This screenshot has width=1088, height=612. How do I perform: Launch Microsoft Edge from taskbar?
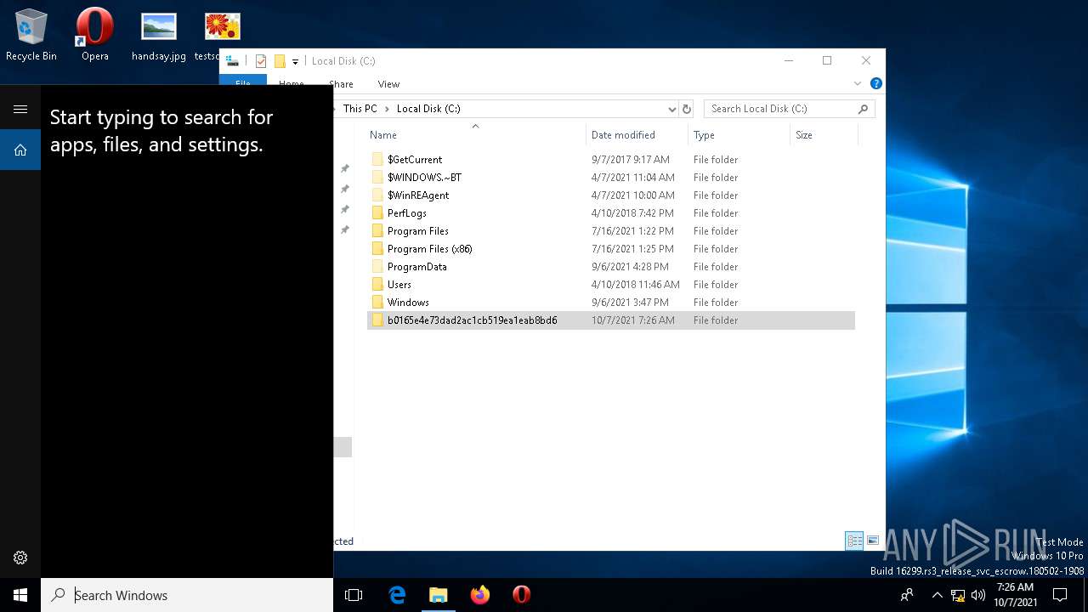click(x=397, y=595)
